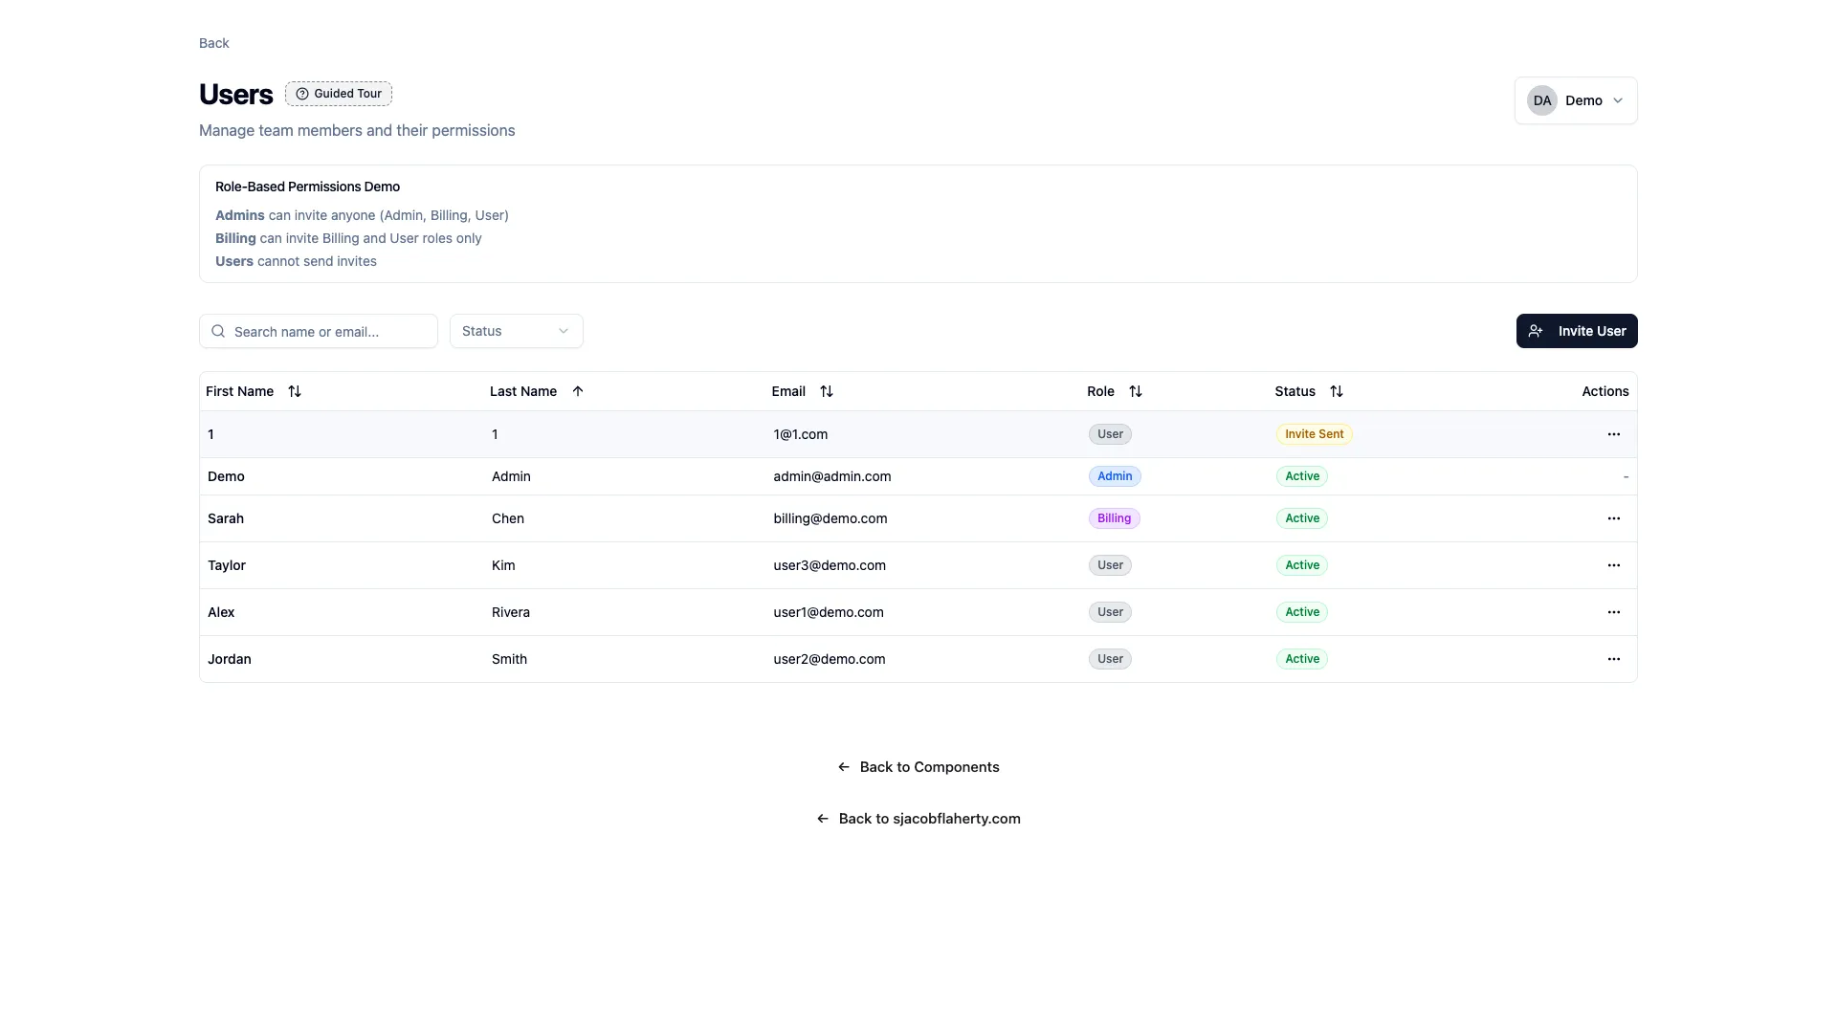Open the Demo account dropdown chevron

click(x=1618, y=100)
